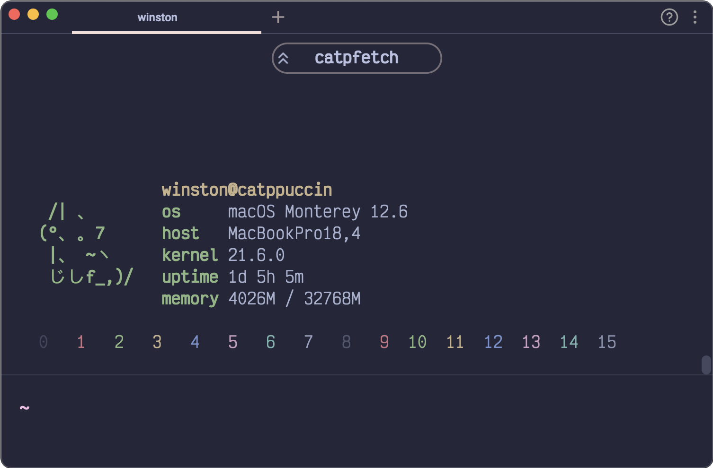
Task: Click red color index 1
Action: click(x=81, y=342)
